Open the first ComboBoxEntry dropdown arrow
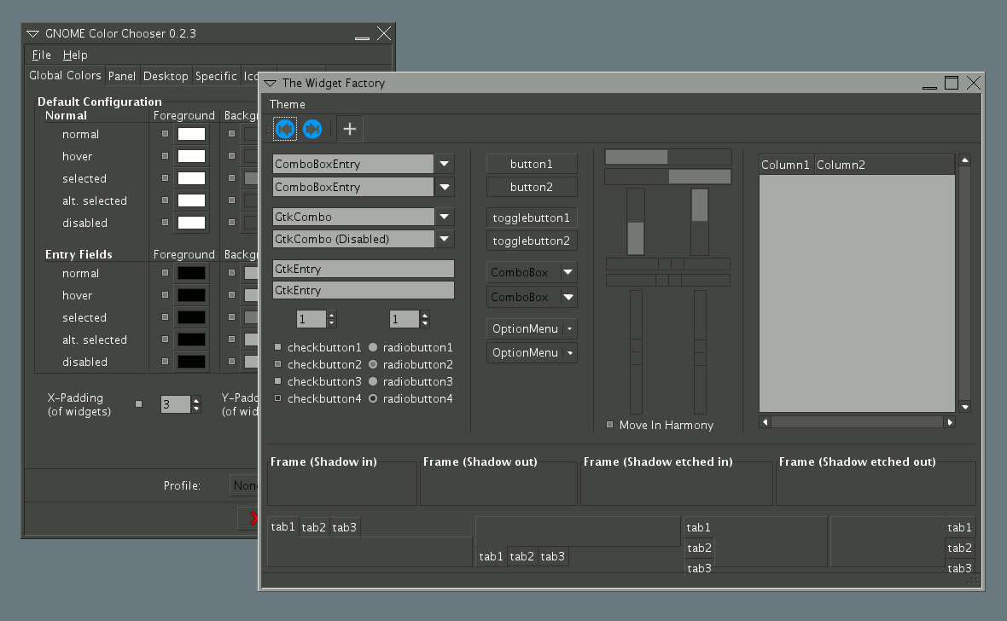1007x621 pixels. (445, 164)
